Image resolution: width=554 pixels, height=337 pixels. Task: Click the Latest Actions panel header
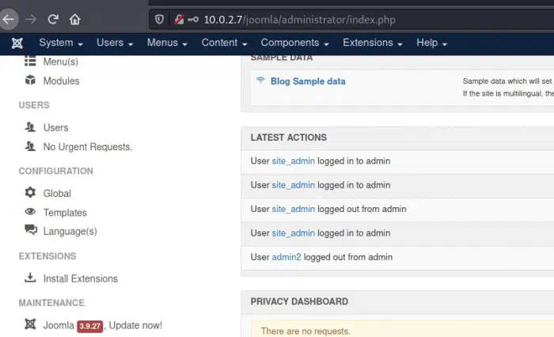pyautogui.click(x=397, y=138)
